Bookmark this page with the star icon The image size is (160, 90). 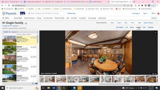click(131, 5)
